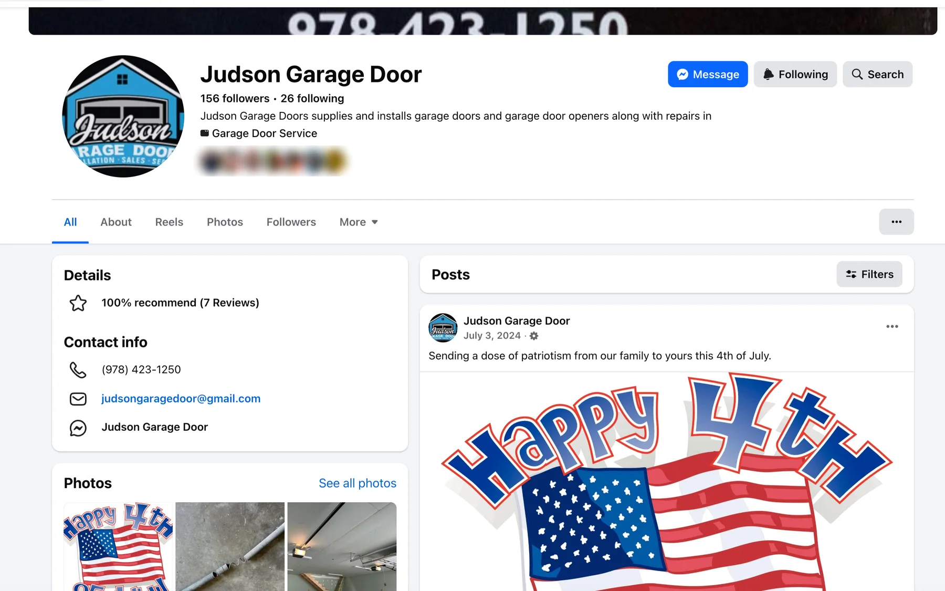Switch to the About tab
Viewport: 945px width, 591px height.
tap(116, 222)
